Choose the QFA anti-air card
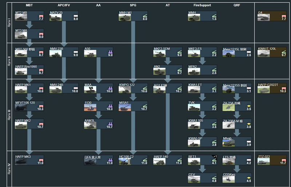Image resolution: width=291 pixels, height=187 pixels. coord(99,160)
